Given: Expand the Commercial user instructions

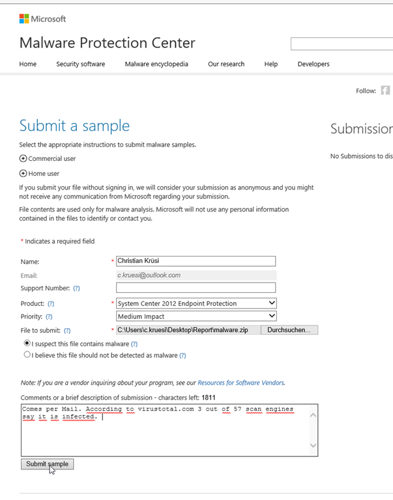Looking at the screenshot, I should 23,158.
